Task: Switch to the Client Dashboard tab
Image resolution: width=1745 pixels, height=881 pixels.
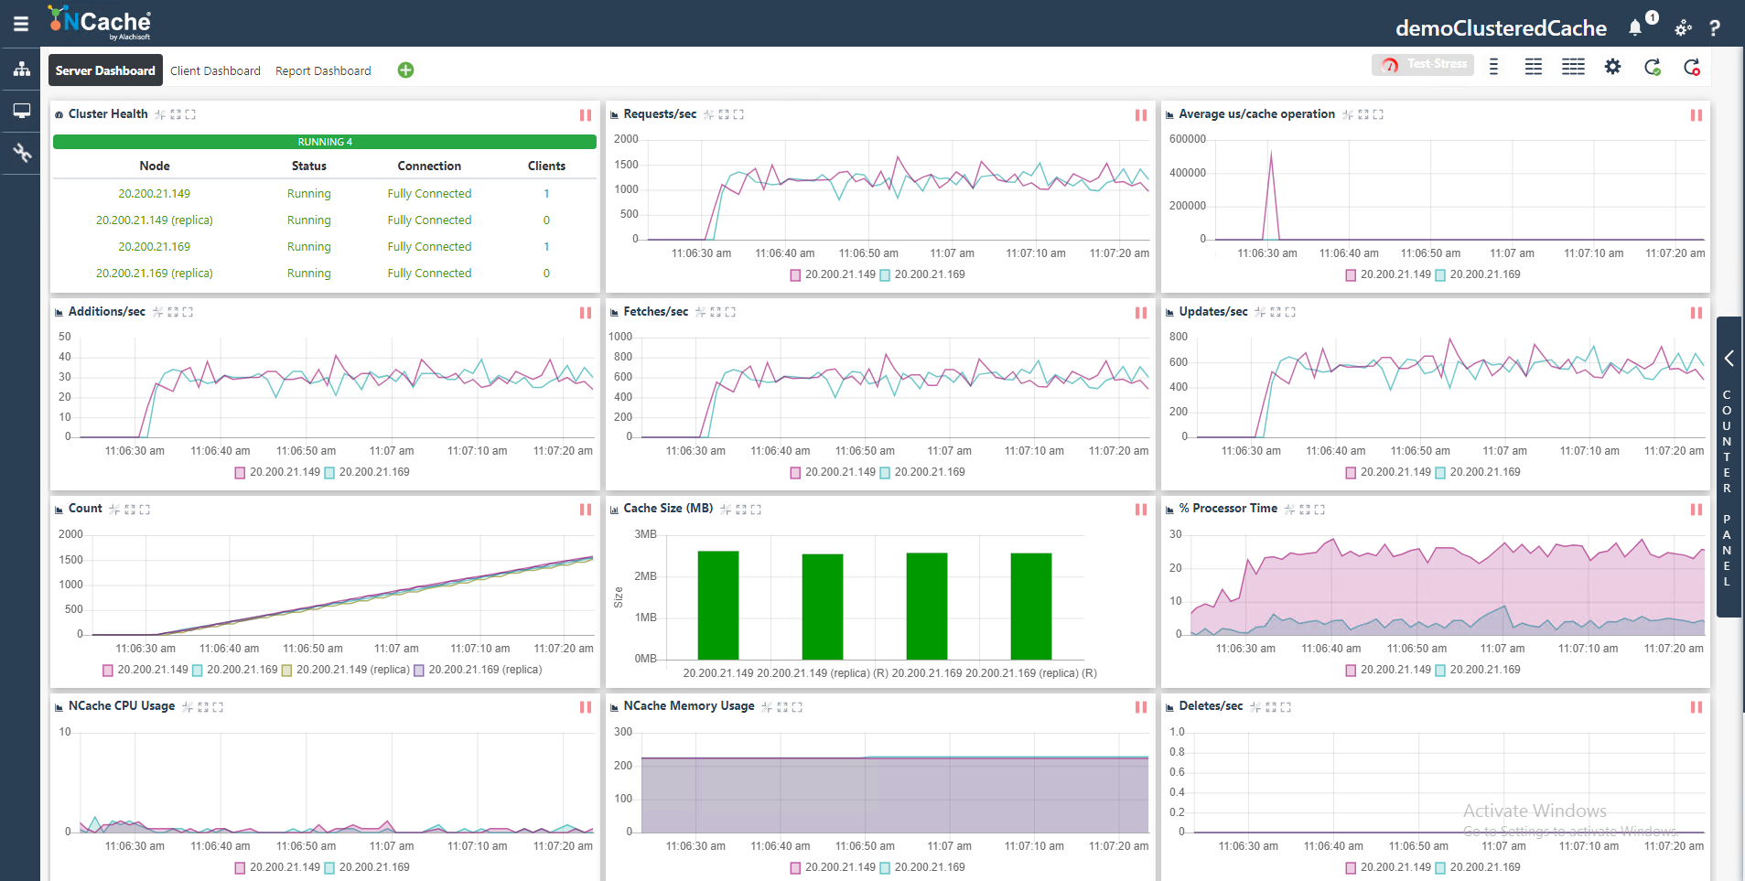Action: tap(215, 70)
